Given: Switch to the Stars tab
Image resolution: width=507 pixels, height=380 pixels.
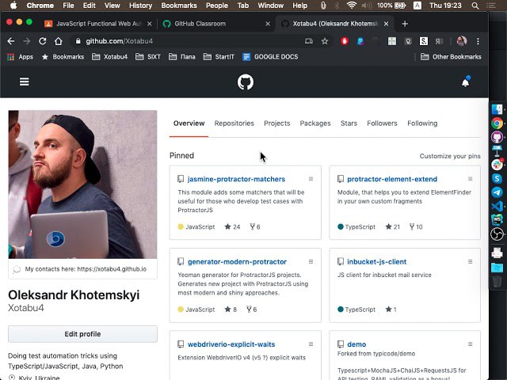Looking at the screenshot, I should 349,123.
